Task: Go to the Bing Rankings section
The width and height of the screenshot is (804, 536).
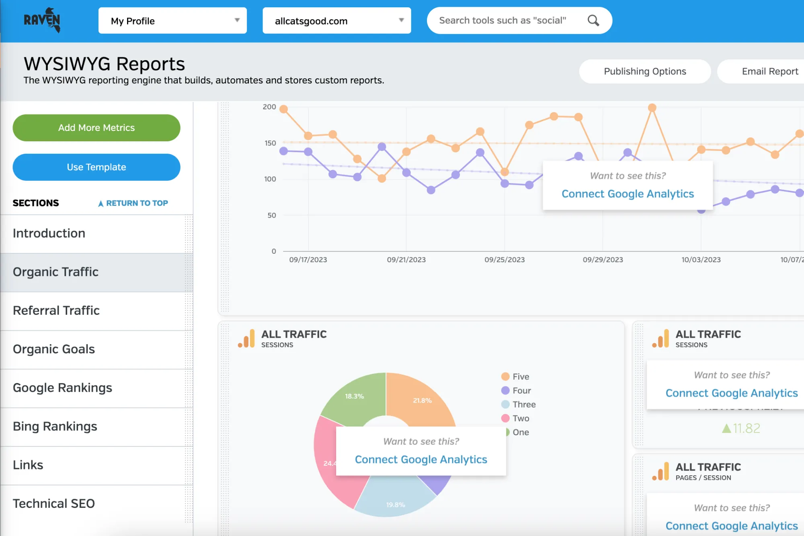Action: 96,426
